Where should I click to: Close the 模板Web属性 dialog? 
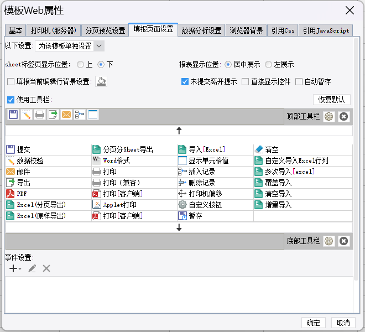tap(350, 11)
